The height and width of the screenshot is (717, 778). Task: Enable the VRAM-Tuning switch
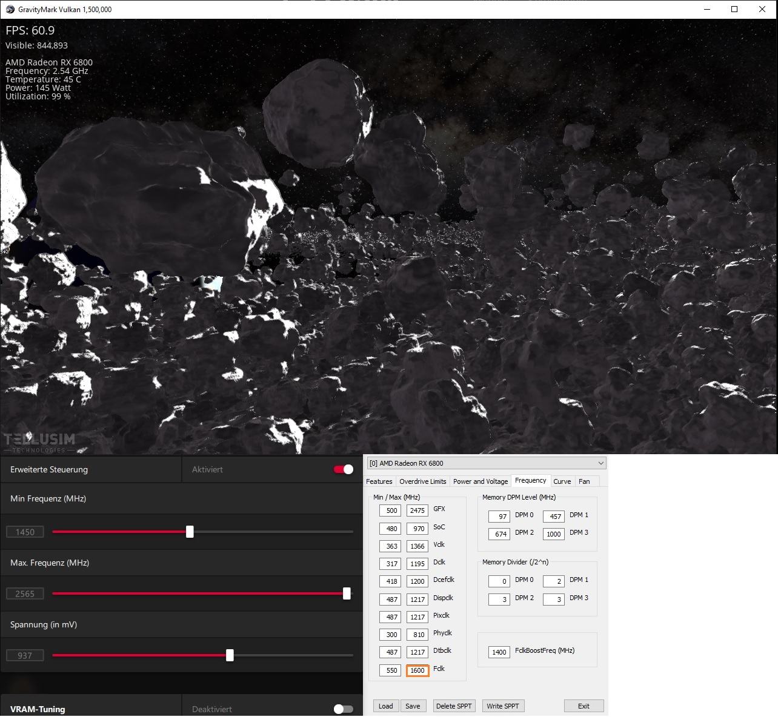344,709
